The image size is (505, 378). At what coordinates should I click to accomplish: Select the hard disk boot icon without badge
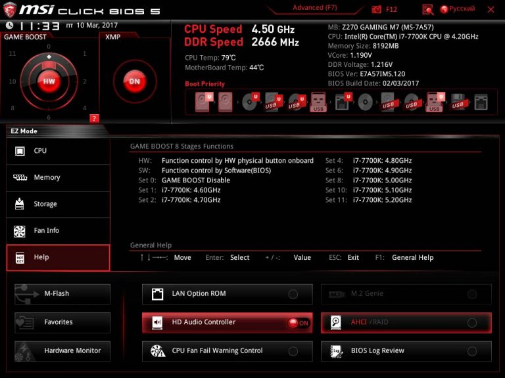226,102
